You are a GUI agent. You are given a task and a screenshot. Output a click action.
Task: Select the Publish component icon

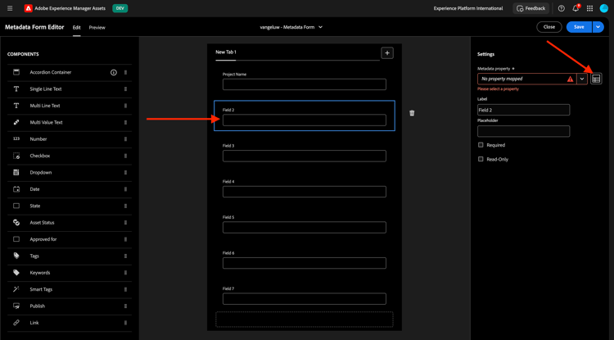16,306
